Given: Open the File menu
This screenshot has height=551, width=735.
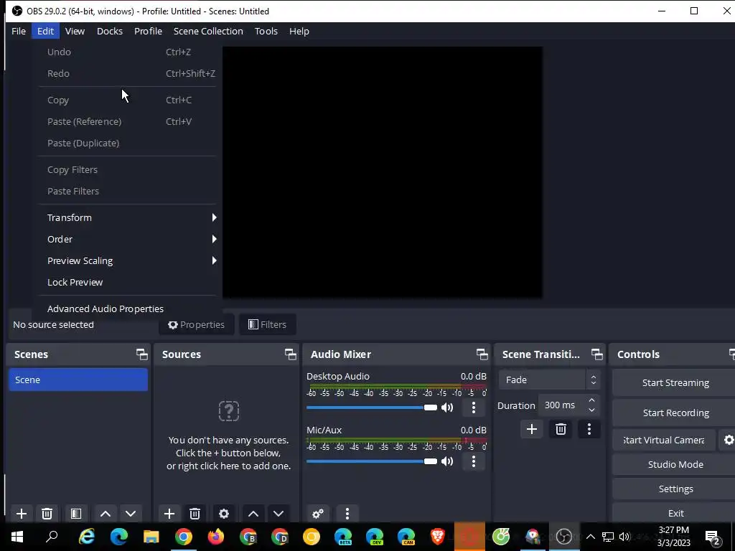Looking at the screenshot, I should [x=18, y=31].
